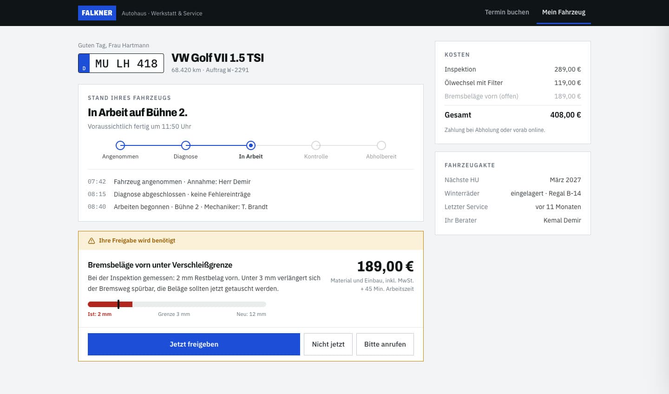Screen dimensions: 669x394
Task: Click the Ist: 2 mm label
Action: 99,314
